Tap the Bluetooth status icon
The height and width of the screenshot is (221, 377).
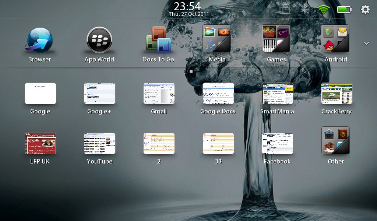304,10
